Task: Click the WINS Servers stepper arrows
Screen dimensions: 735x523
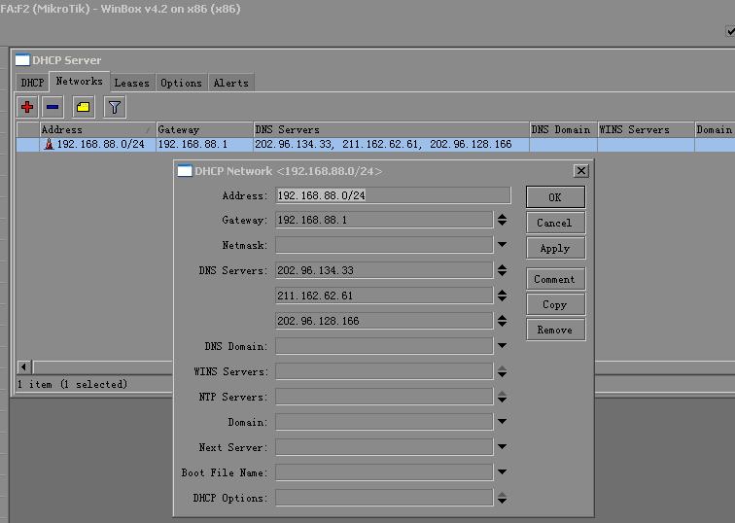Action: tap(502, 371)
